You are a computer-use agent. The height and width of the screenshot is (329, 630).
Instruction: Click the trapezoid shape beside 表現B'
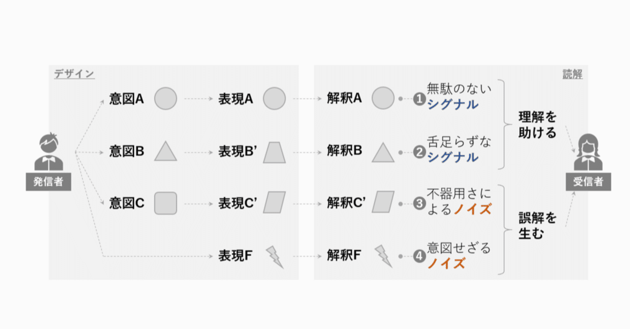click(274, 152)
